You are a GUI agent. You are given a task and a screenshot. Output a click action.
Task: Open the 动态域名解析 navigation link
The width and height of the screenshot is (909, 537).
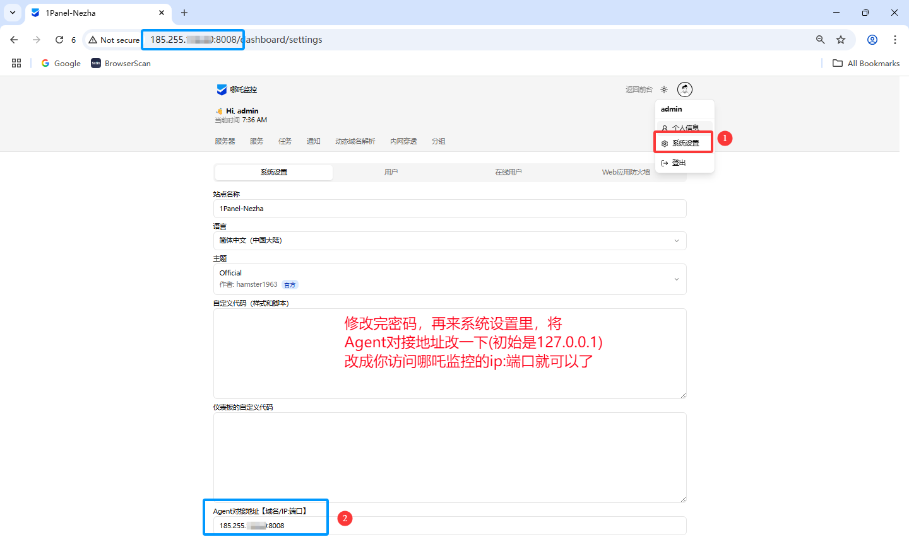pyautogui.click(x=355, y=141)
